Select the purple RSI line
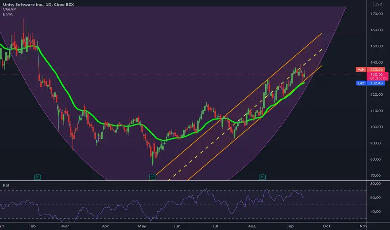Image resolution: width=390 pixels, height=230 pixels. (x=152, y=205)
